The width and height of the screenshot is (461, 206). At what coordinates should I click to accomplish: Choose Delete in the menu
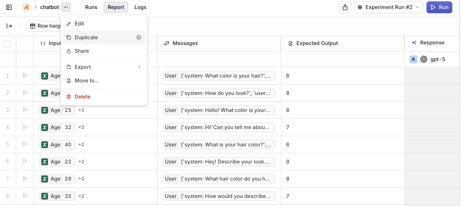pyautogui.click(x=83, y=97)
